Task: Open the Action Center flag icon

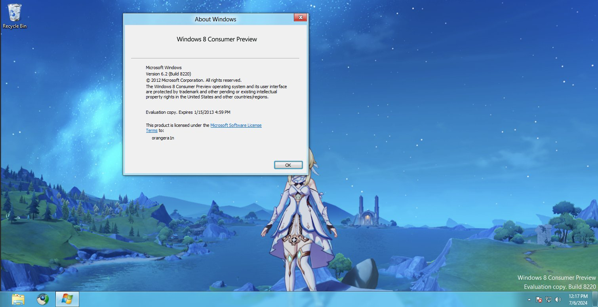Action: coord(539,299)
